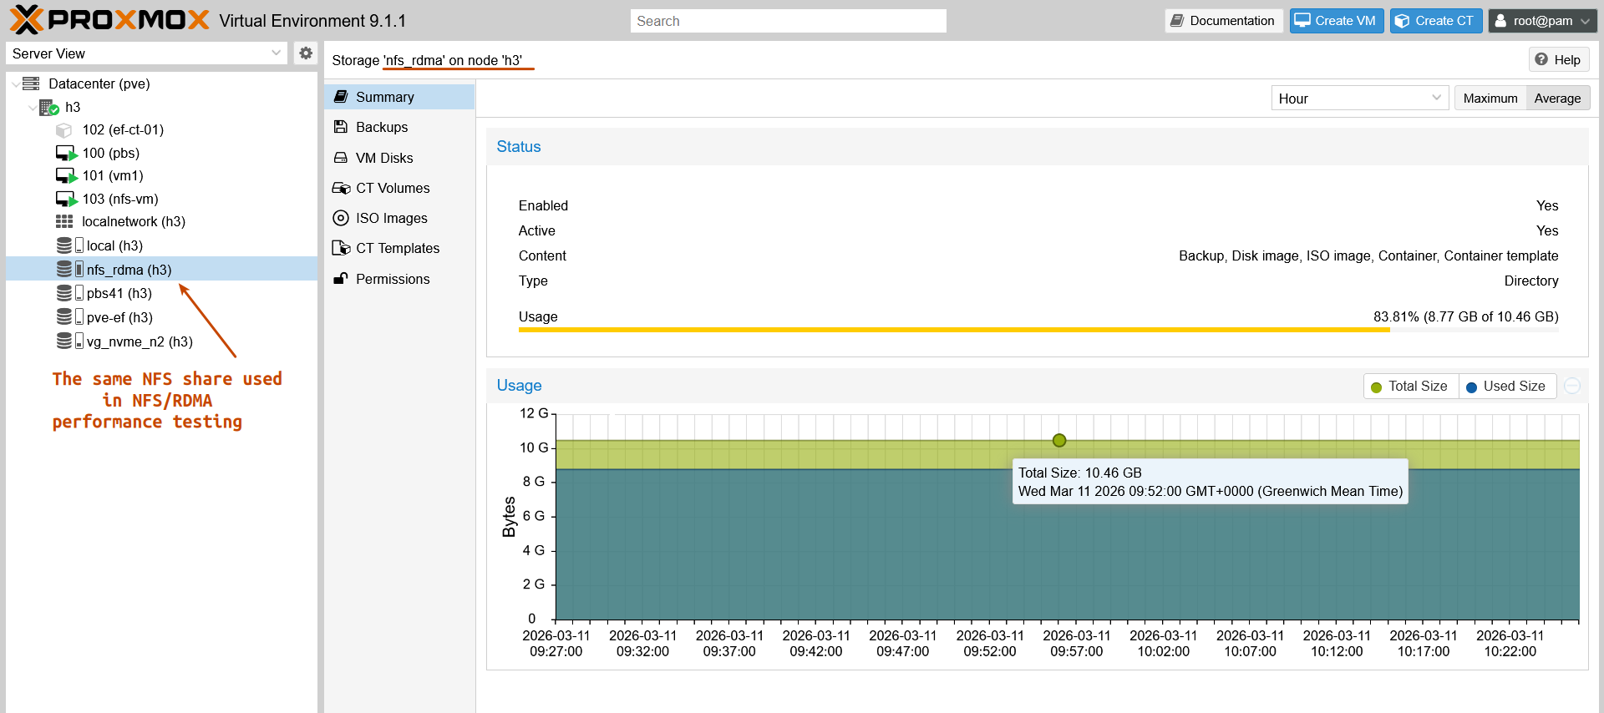Click the pve-ef (h3) storage icon
Viewport: 1604px width, 713px height.
[x=69, y=316]
